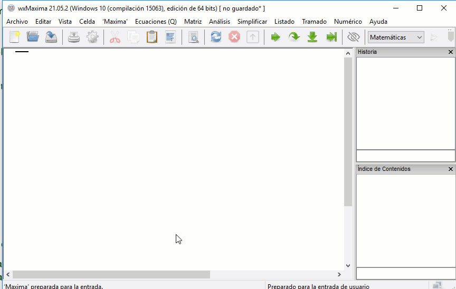Image resolution: width=456 pixels, height=289 pixels.
Task: Open a file using the folder icon
Action: coord(33,37)
